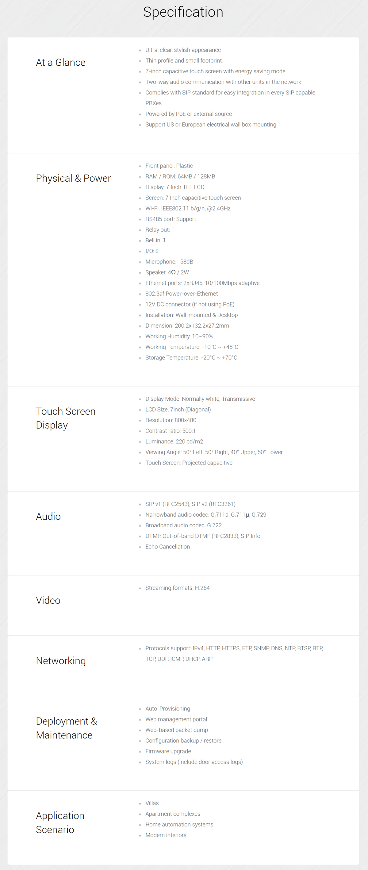Select the Echo Cancellation item
The image size is (368, 870).
(x=168, y=546)
